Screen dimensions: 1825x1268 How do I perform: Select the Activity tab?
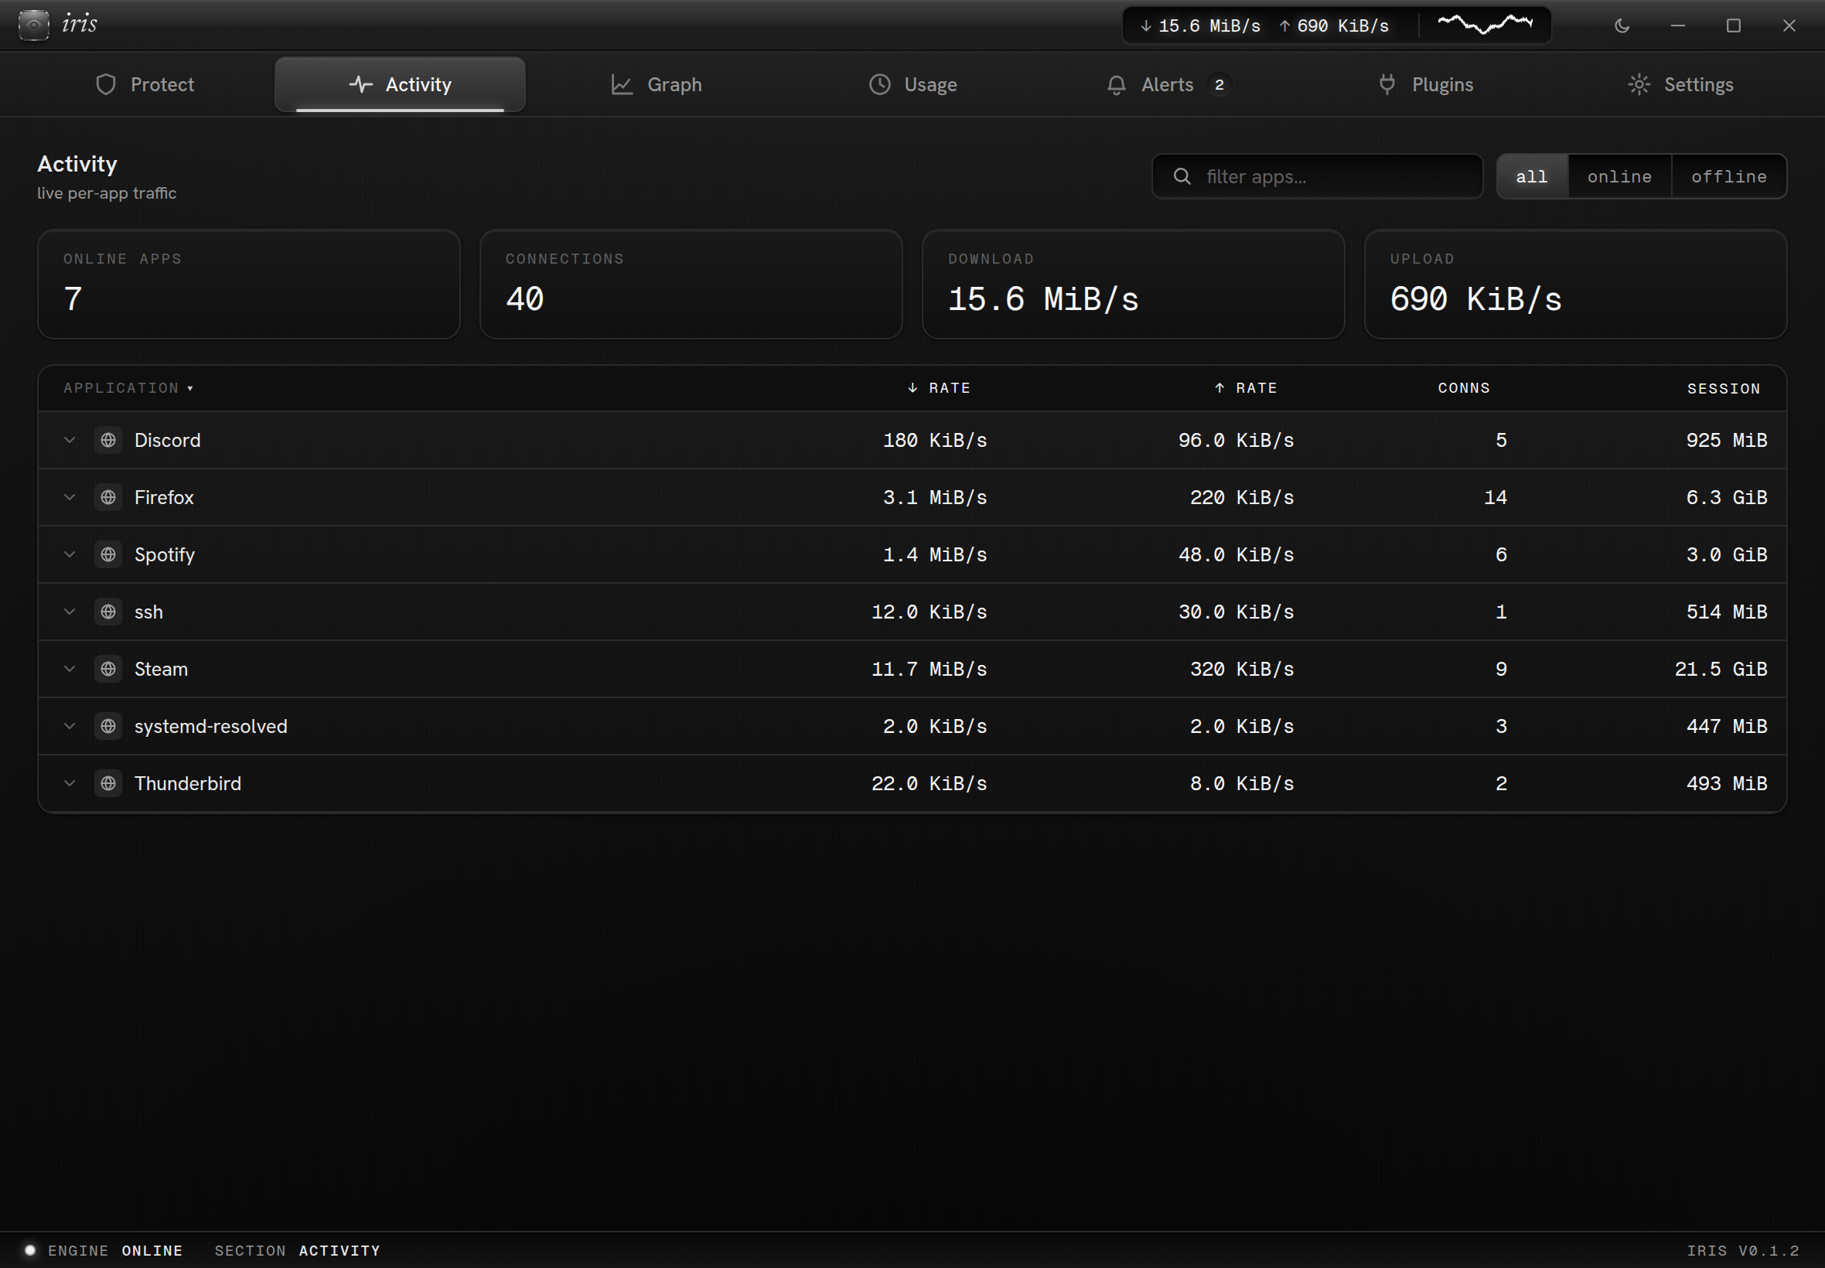400,84
